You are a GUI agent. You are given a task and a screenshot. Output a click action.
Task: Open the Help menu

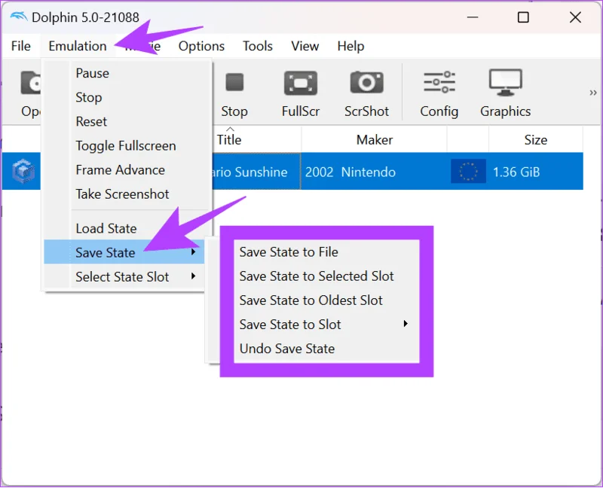click(x=350, y=46)
